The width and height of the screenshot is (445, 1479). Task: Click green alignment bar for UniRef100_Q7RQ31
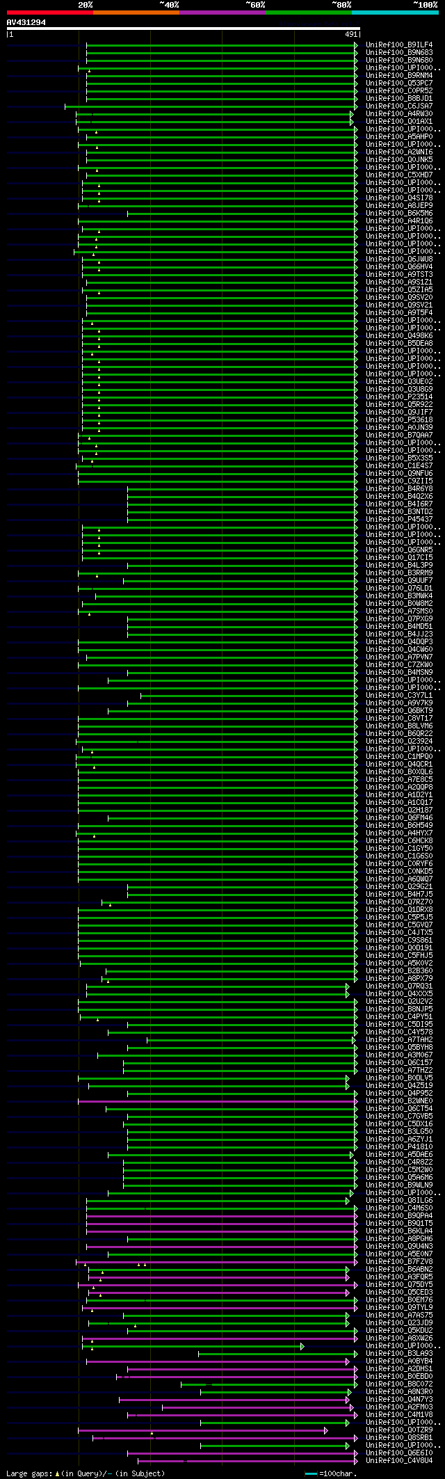[x=218, y=986]
